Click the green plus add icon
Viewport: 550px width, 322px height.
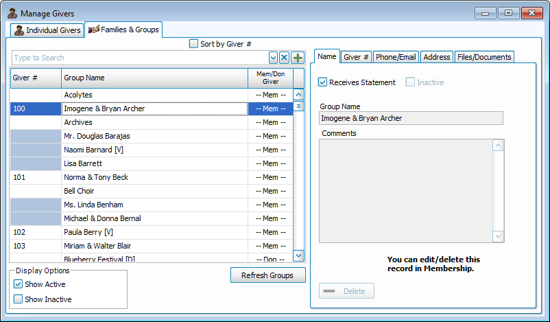coord(298,58)
